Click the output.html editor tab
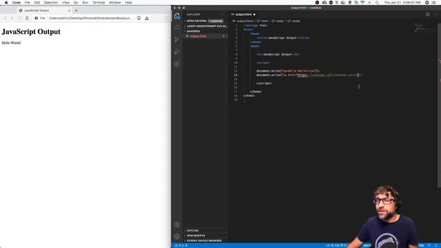 pyautogui.click(x=243, y=14)
